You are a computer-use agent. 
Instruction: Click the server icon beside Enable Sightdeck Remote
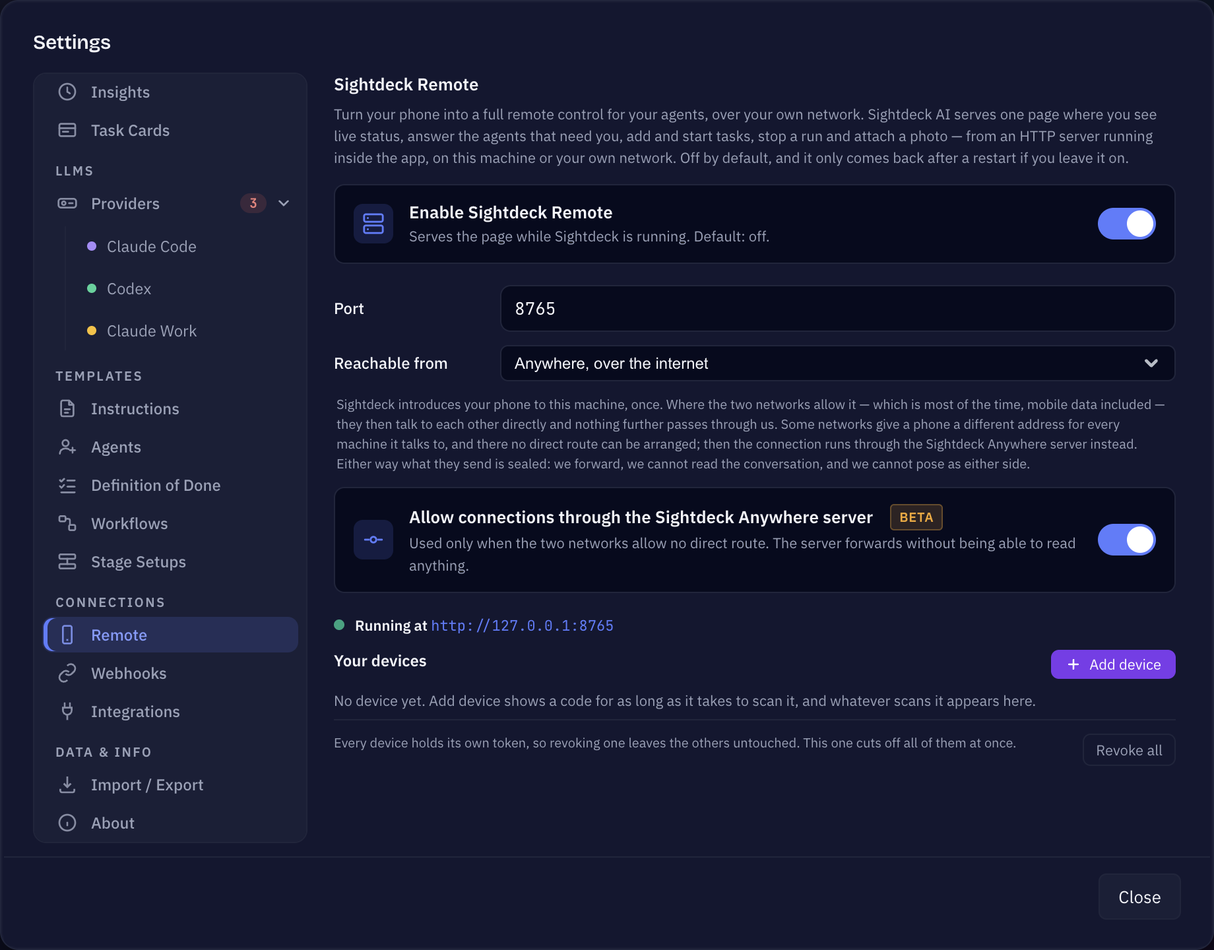(373, 224)
